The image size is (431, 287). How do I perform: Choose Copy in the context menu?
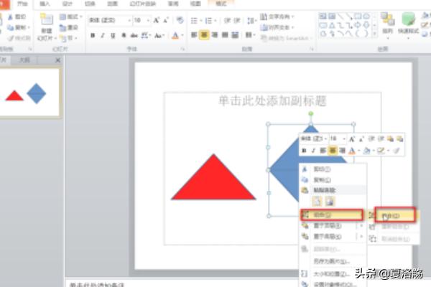[333, 180]
